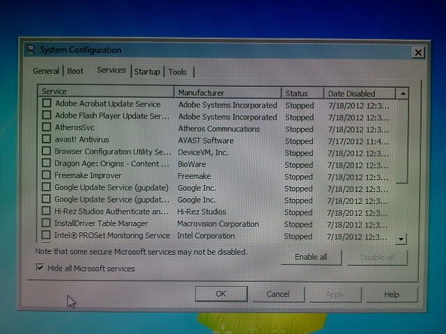Enable the avast! Antivirus service checkbox
The width and height of the screenshot is (446, 334).
pyautogui.click(x=47, y=138)
